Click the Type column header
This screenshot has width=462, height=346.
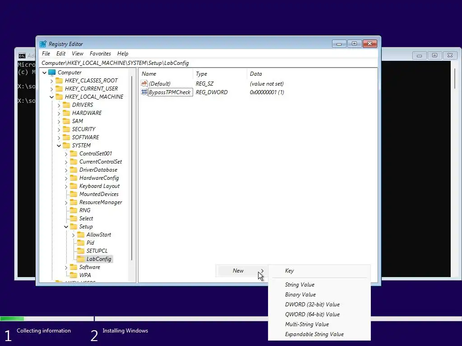(220, 74)
